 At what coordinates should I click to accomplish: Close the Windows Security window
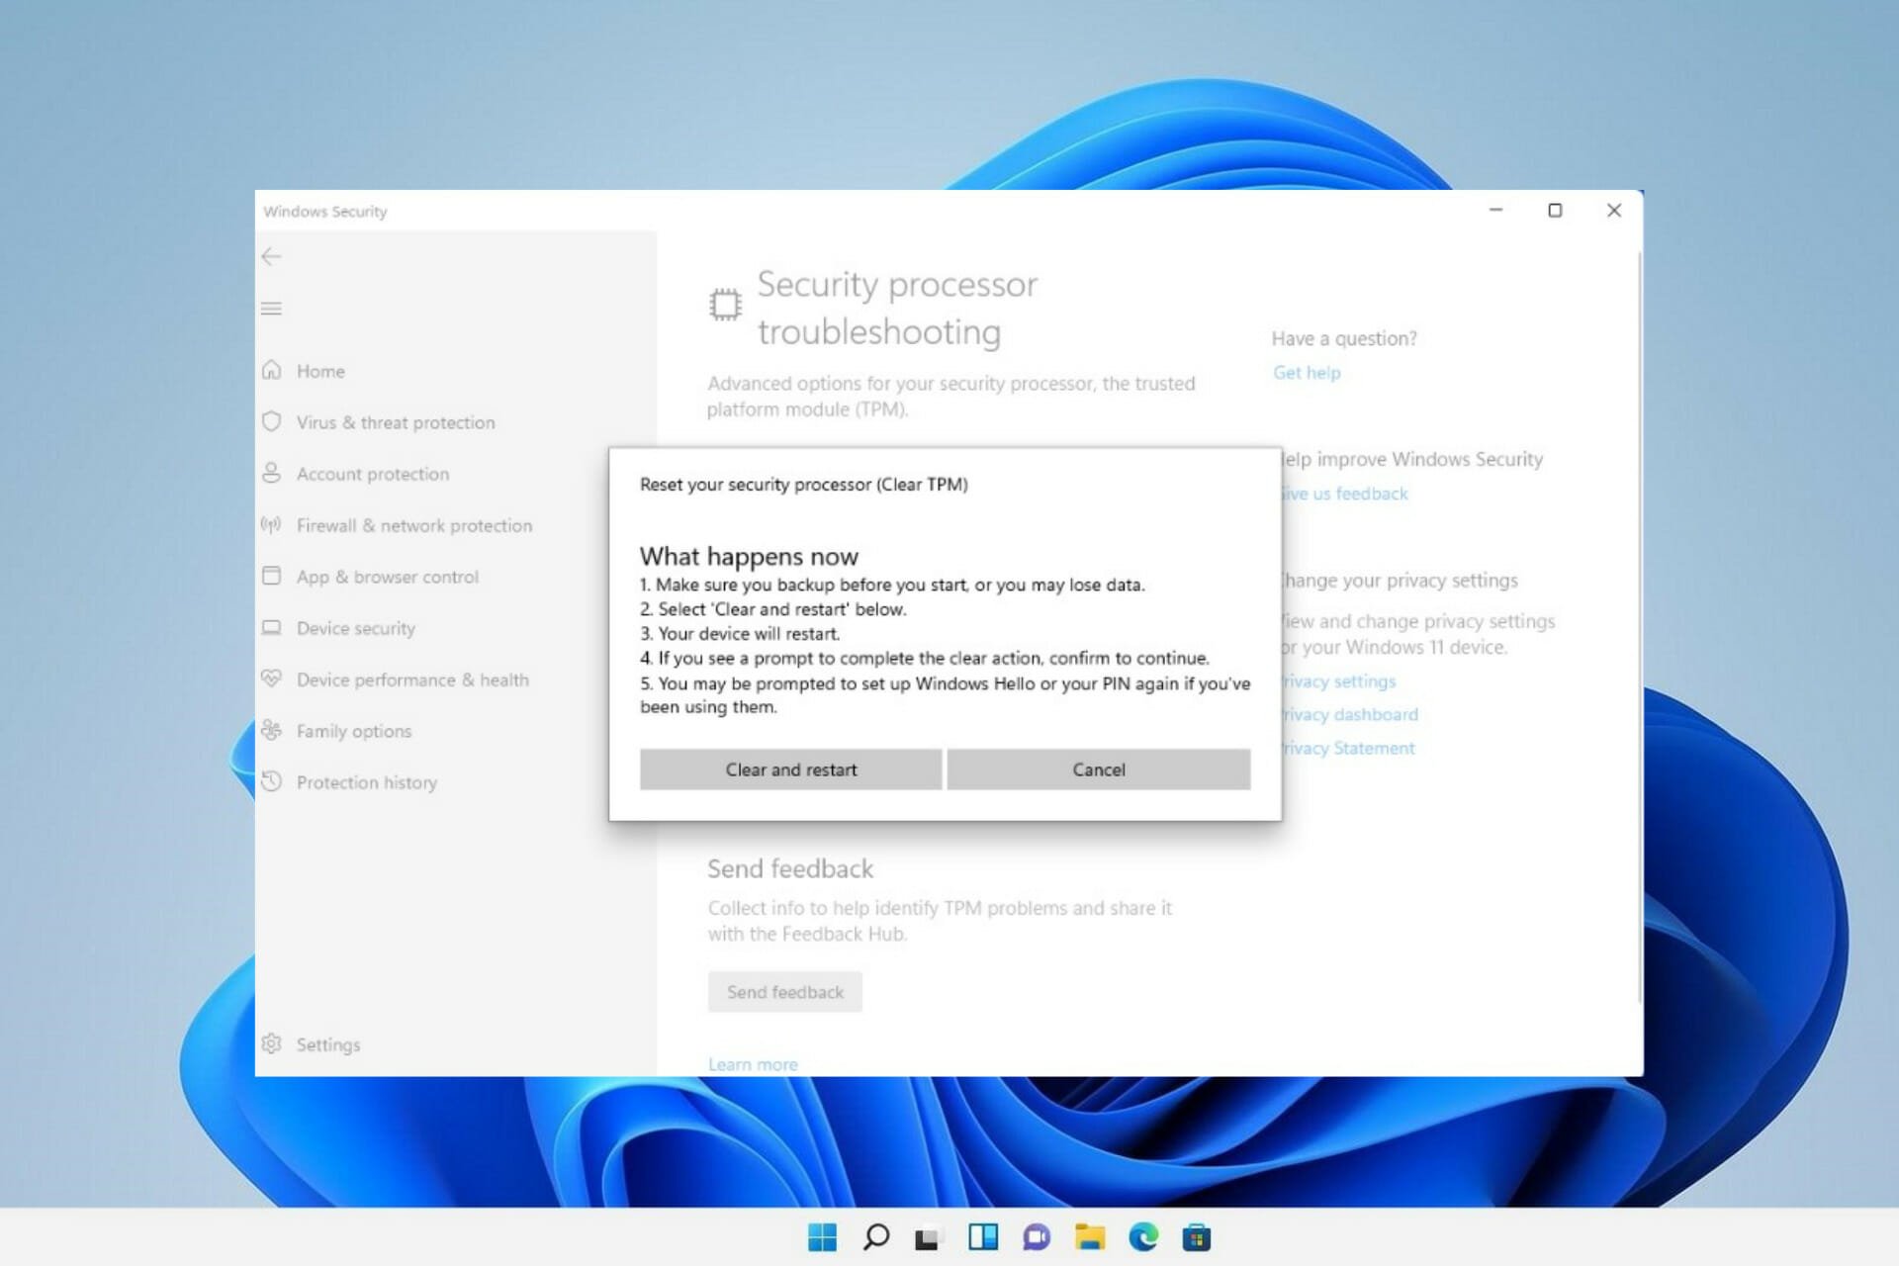1614,210
